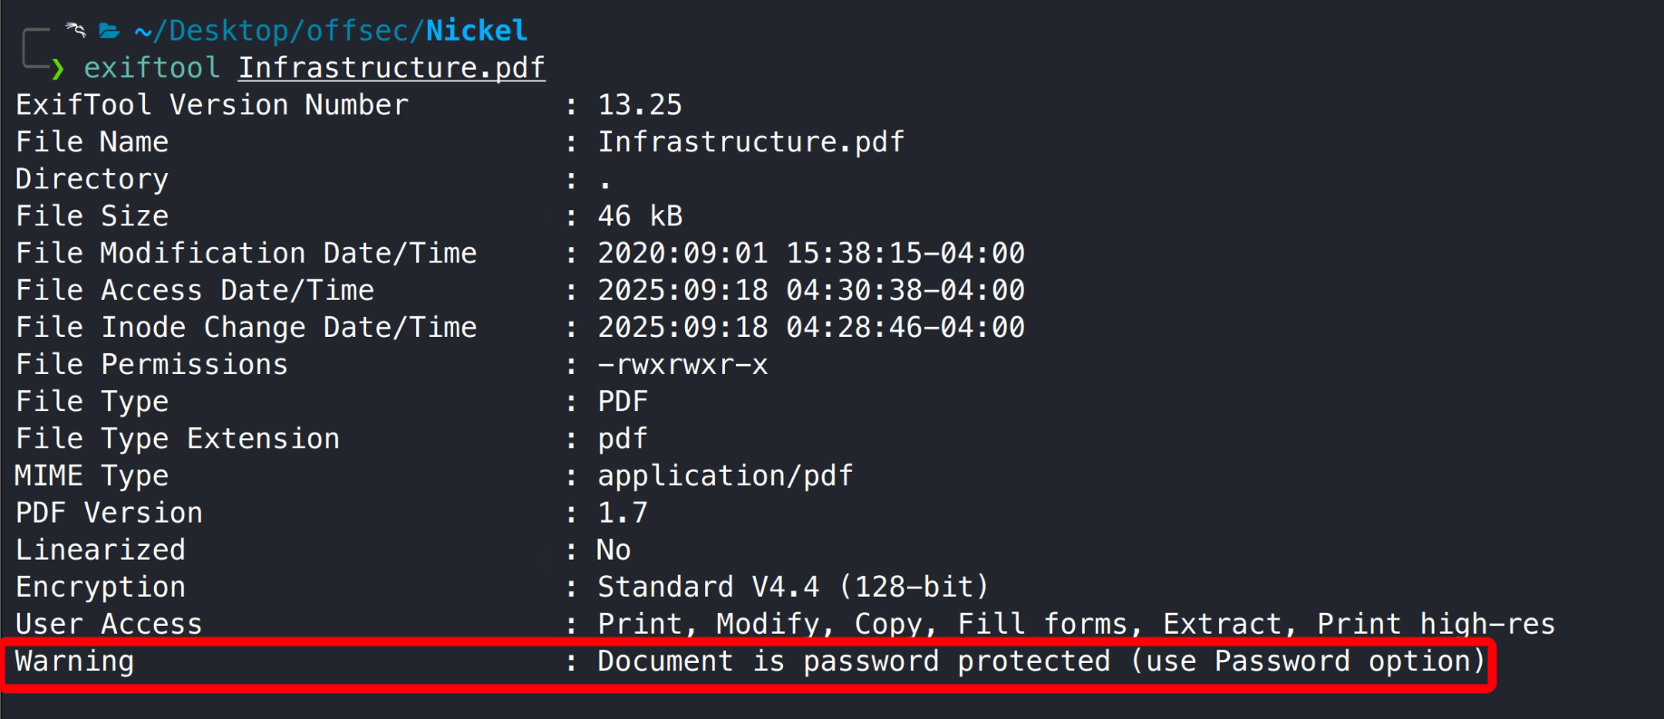Viewport: 1664px width, 719px height.
Task: Click the File Size value 46 kB
Action: pyautogui.click(x=640, y=216)
